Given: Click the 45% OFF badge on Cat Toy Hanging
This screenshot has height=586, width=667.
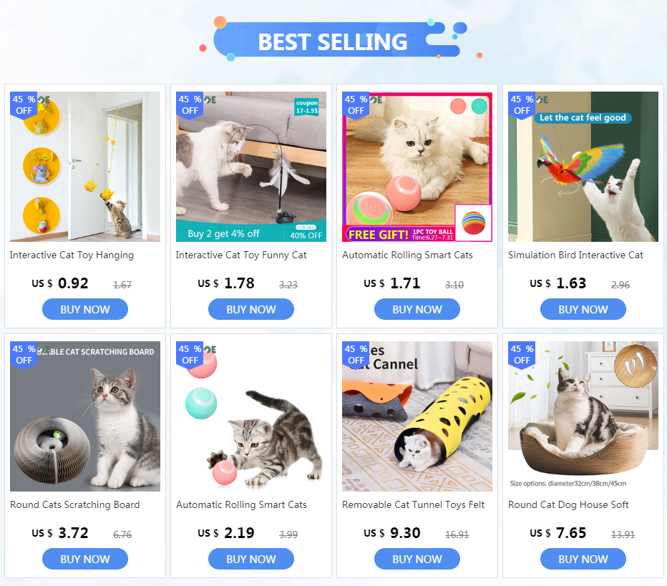Looking at the screenshot, I should click(24, 105).
